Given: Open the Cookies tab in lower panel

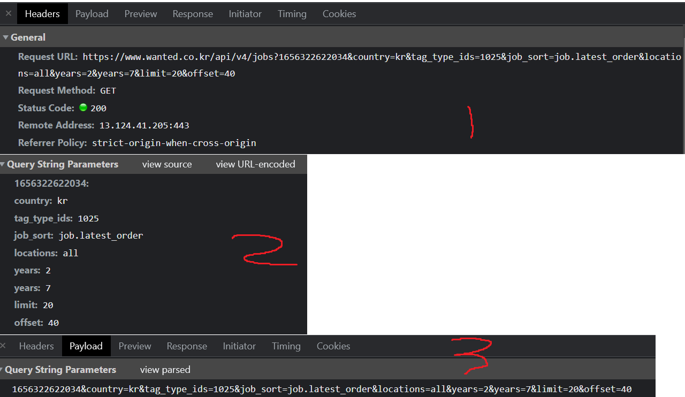Looking at the screenshot, I should (x=333, y=346).
